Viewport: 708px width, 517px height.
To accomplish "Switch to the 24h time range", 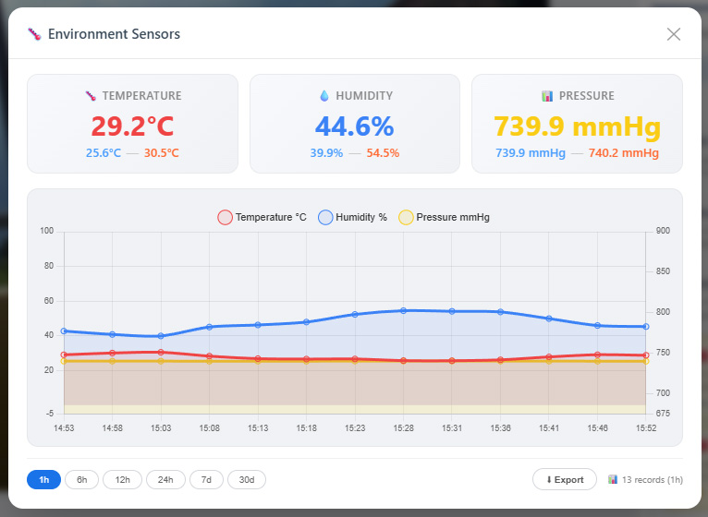I will [x=165, y=479].
